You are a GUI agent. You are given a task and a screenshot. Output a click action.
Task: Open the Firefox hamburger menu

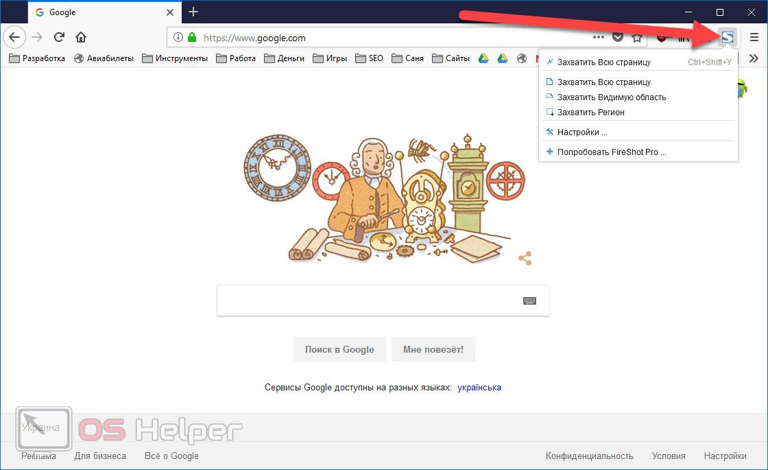coord(754,37)
